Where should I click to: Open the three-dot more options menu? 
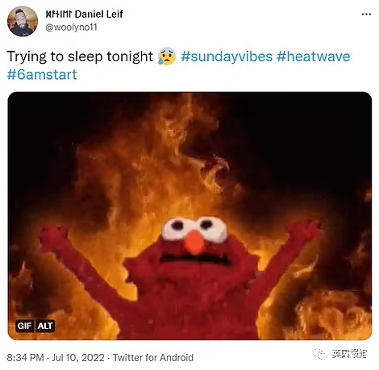366,15
